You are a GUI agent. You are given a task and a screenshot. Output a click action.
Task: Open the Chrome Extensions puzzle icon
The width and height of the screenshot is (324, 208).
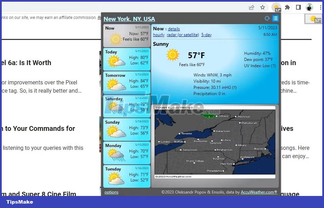pos(287,7)
